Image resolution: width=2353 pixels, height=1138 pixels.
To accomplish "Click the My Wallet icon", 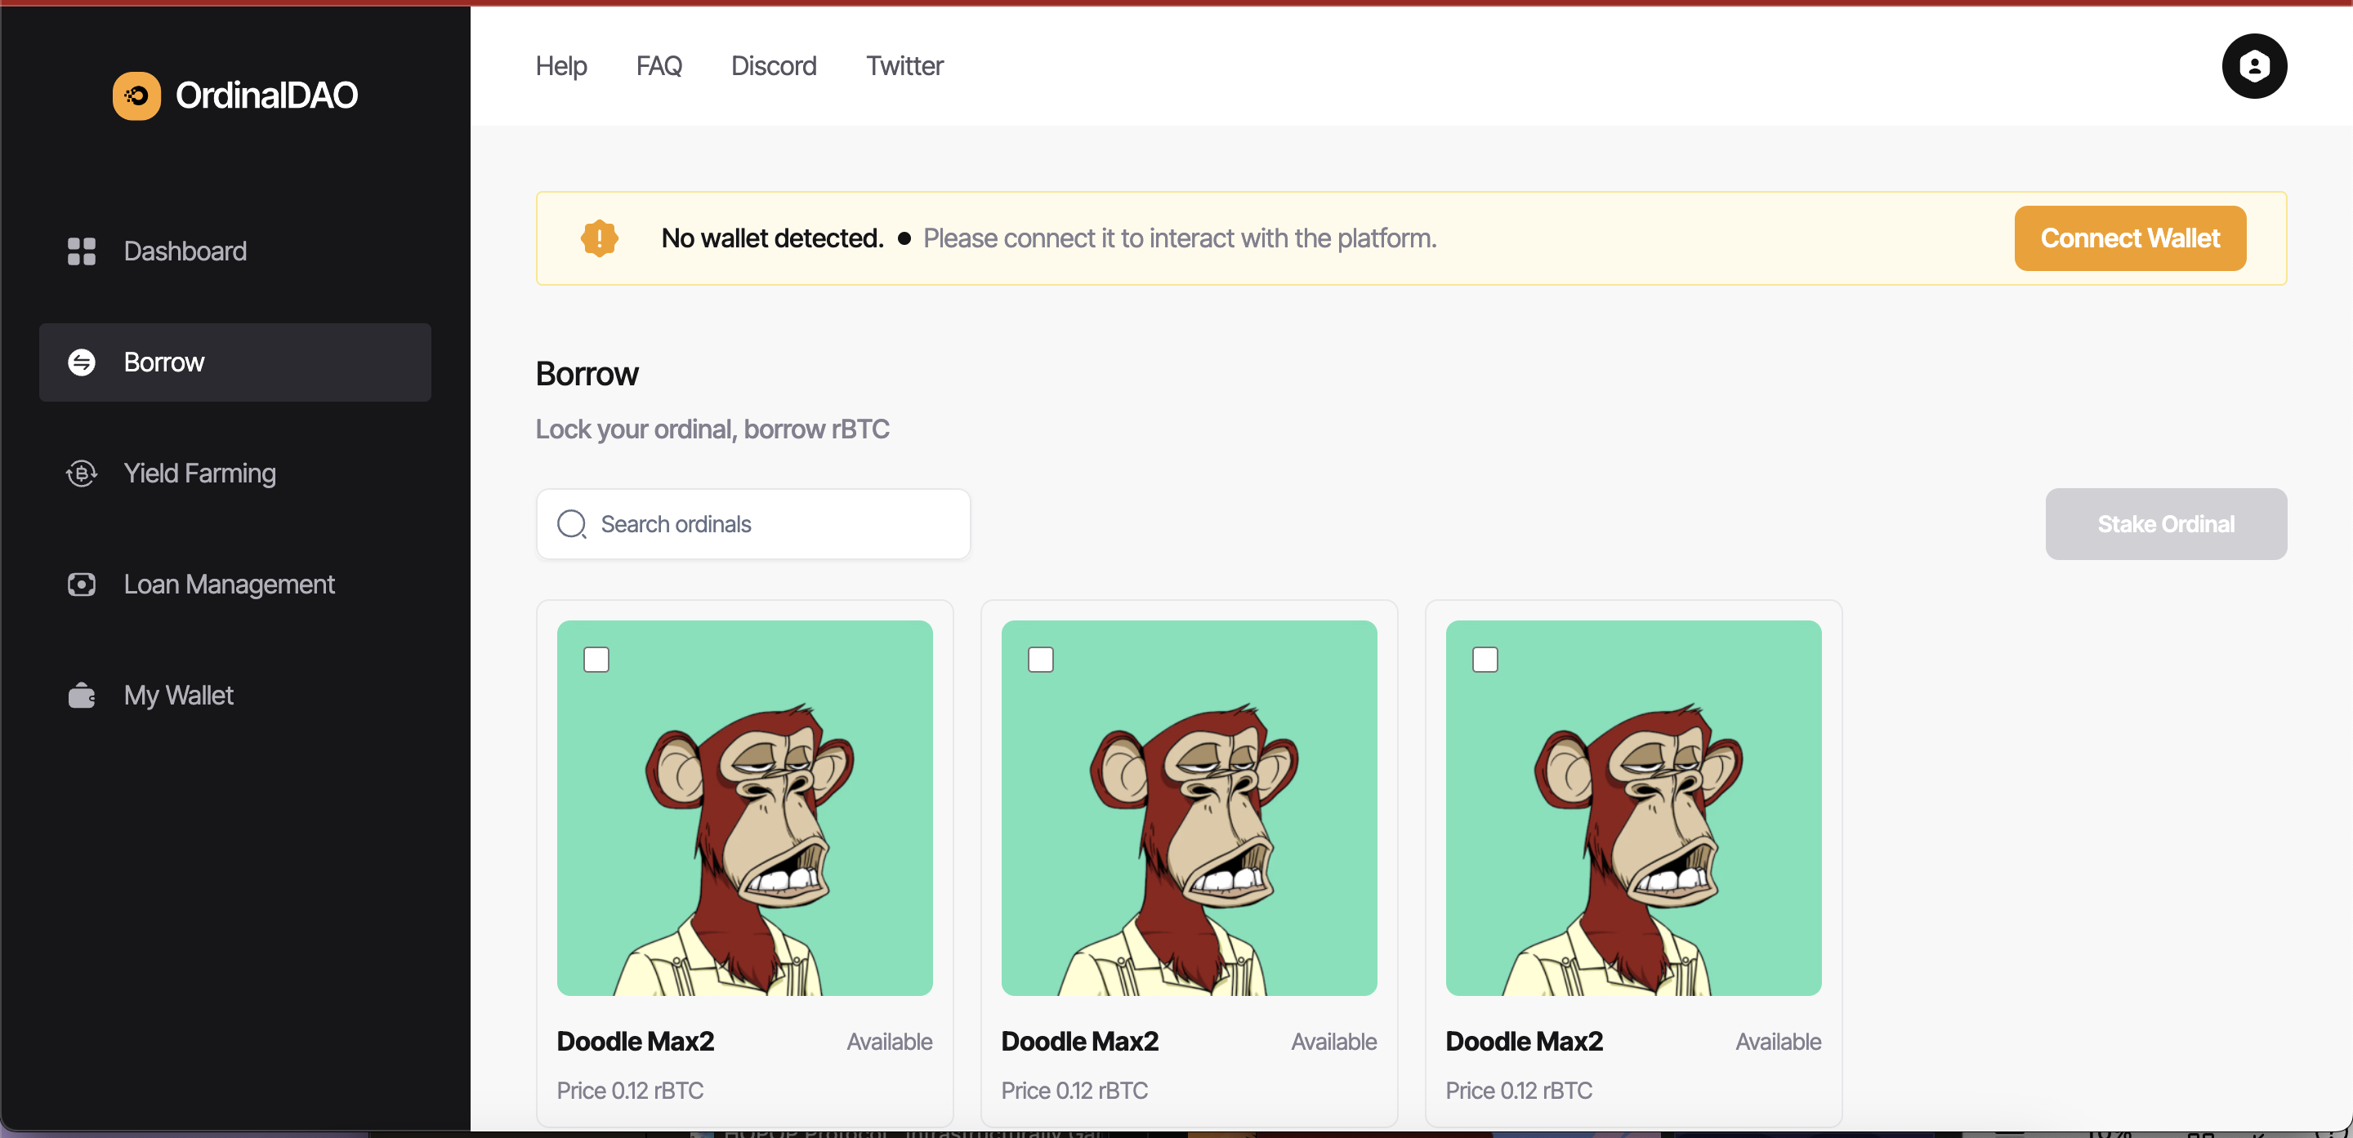I will point(82,696).
